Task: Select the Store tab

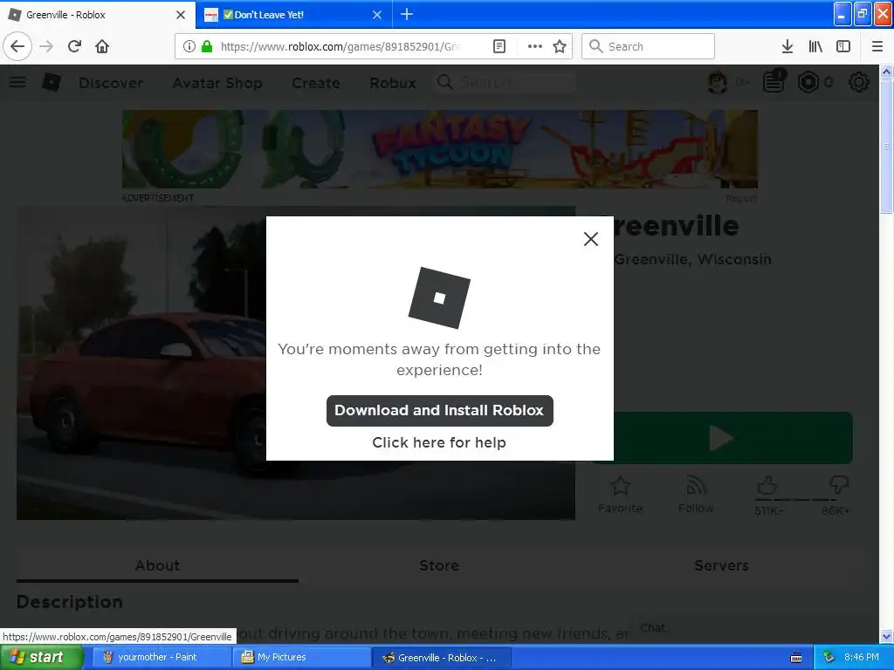Action: click(x=439, y=565)
